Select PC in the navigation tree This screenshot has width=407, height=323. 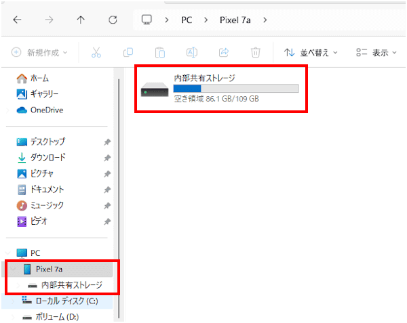pyautogui.click(x=28, y=253)
